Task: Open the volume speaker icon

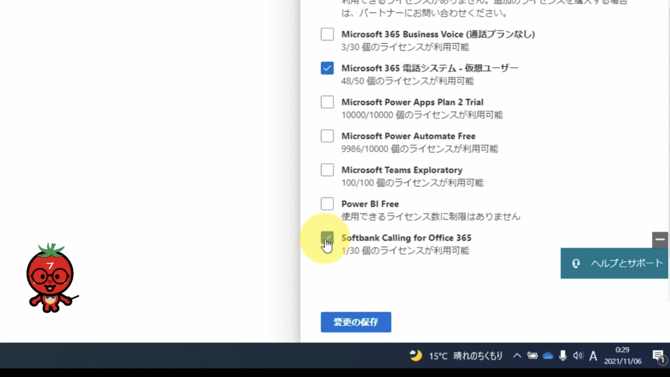Action: [x=578, y=355]
